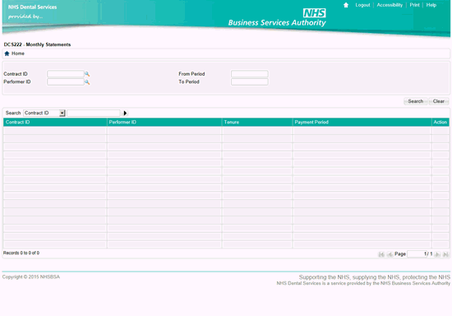The height and width of the screenshot is (316, 452).
Task: Sort by the Payment Period column header
Action: click(362, 122)
